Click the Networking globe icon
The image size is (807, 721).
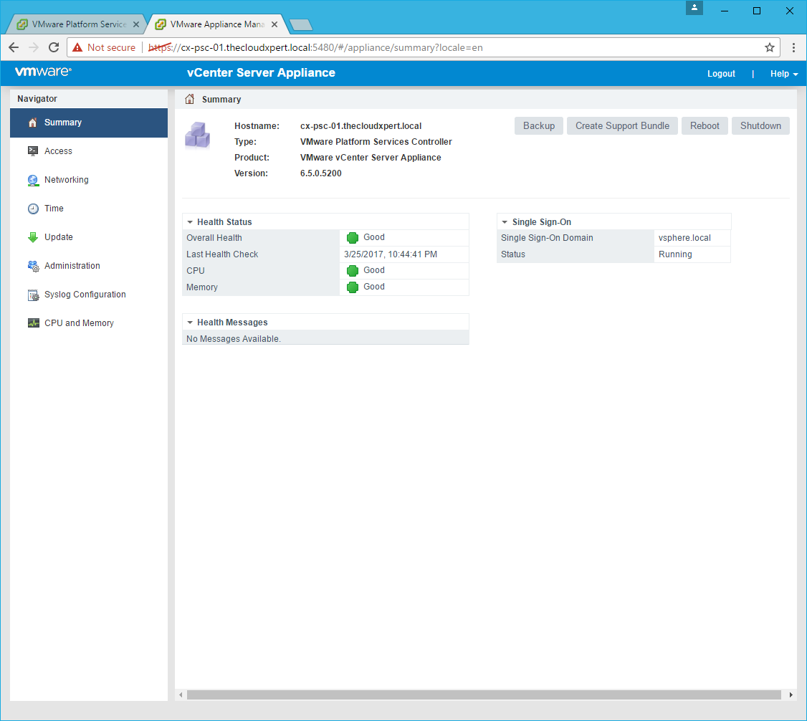[33, 180]
